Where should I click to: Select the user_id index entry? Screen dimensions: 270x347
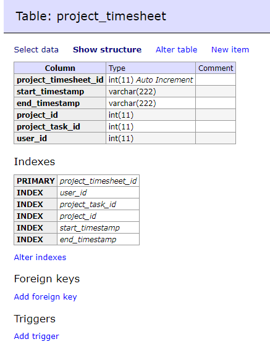pos(98,192)
